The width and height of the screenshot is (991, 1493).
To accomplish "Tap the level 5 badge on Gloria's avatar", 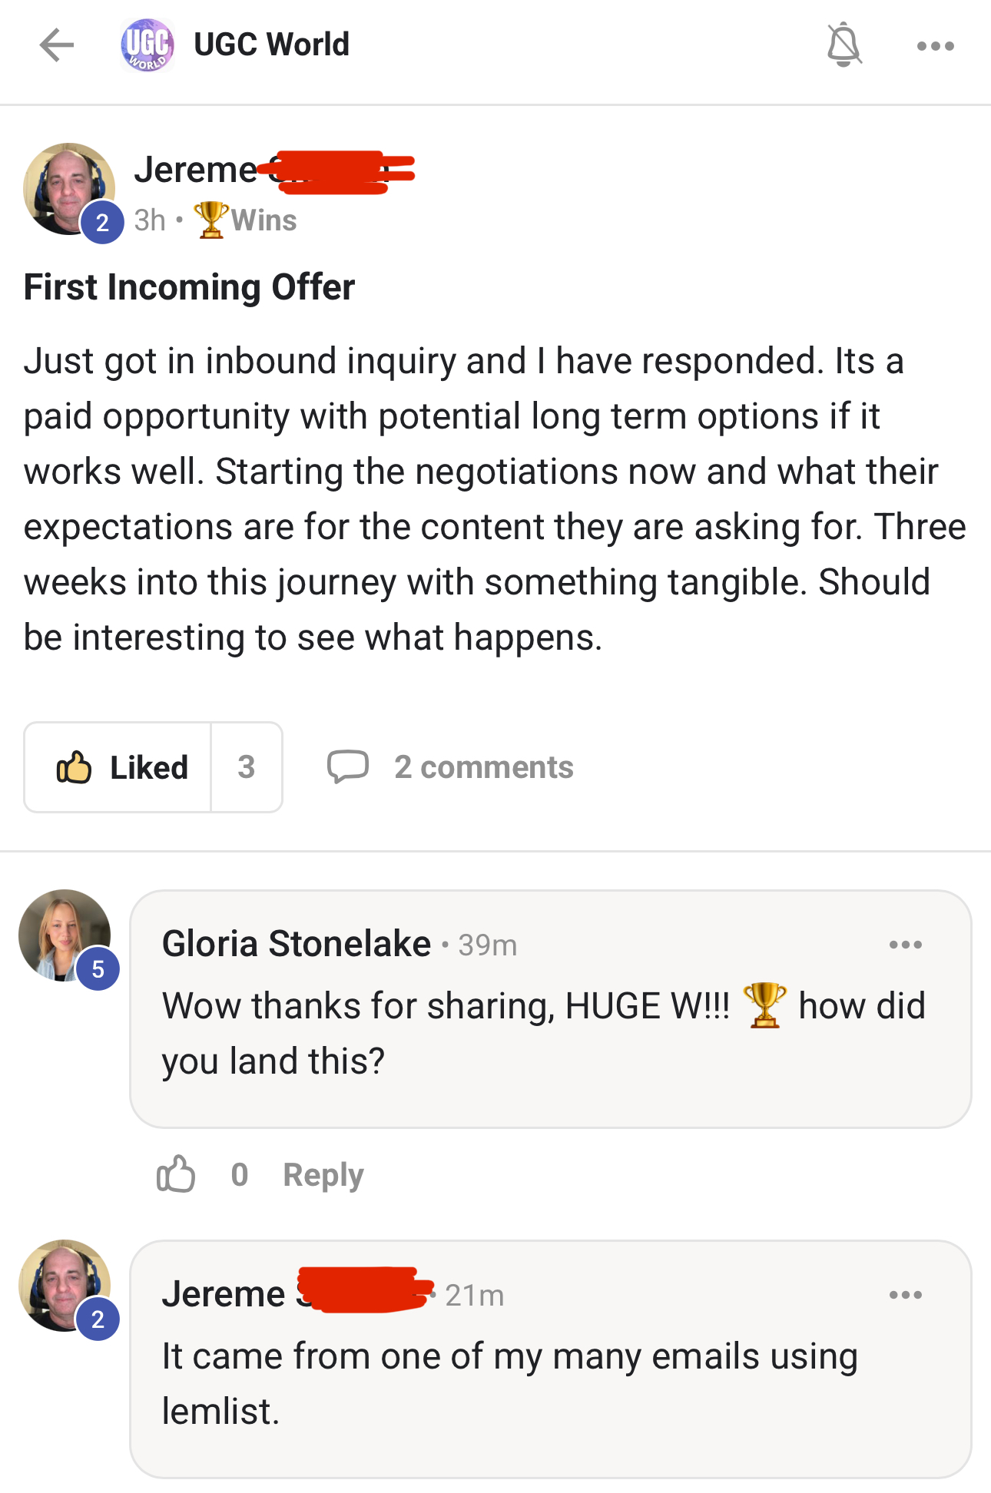I will pos(98,969).
